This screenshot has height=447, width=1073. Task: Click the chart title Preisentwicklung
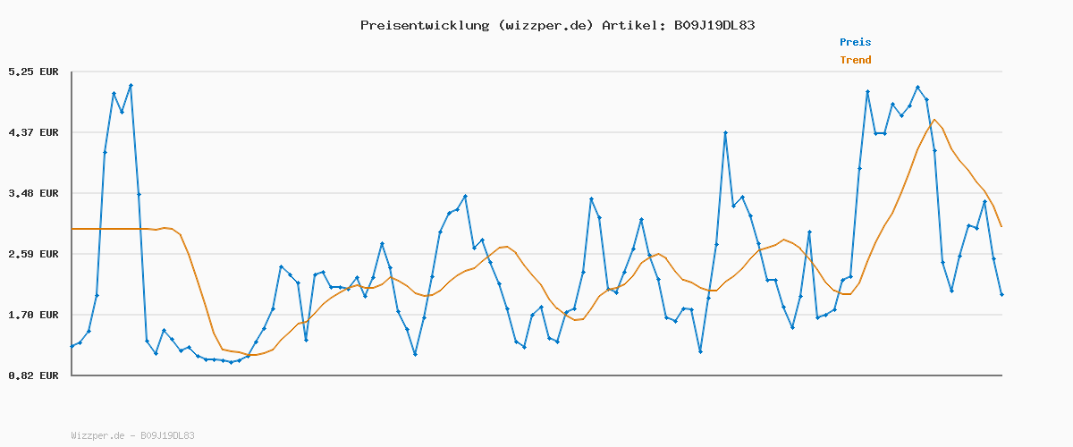[x=423, y=25]
